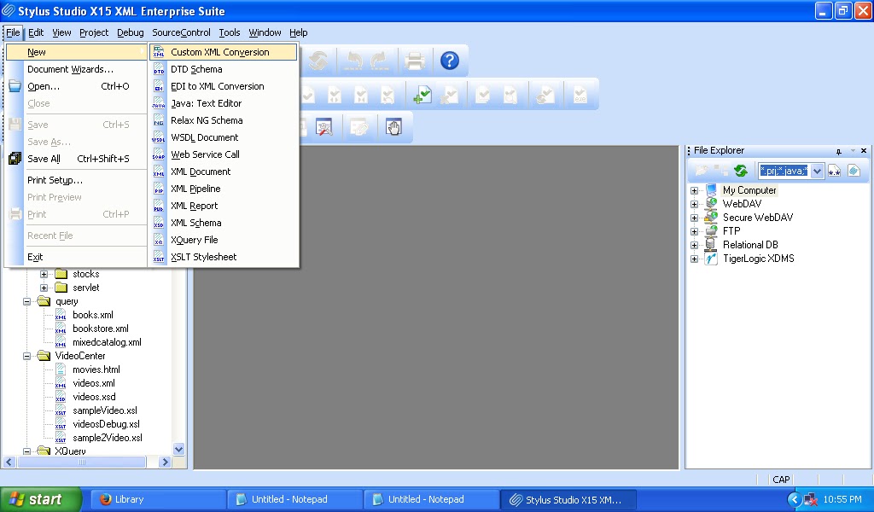Open the Tools menu
Image resolution: width=874 pixels, height=512 pixels.
pos(229,32)
